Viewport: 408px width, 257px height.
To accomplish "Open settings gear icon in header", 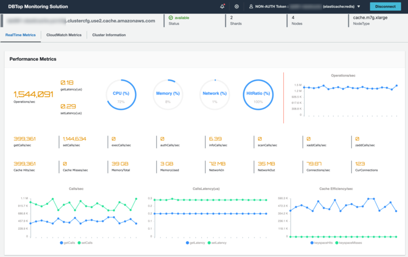I will pos(236,6).
